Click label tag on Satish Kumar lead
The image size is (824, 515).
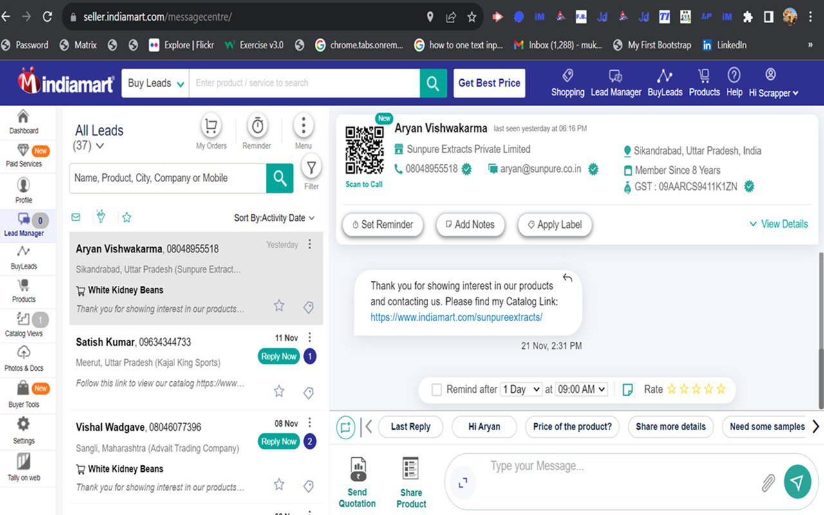click(x=308, y=393)
